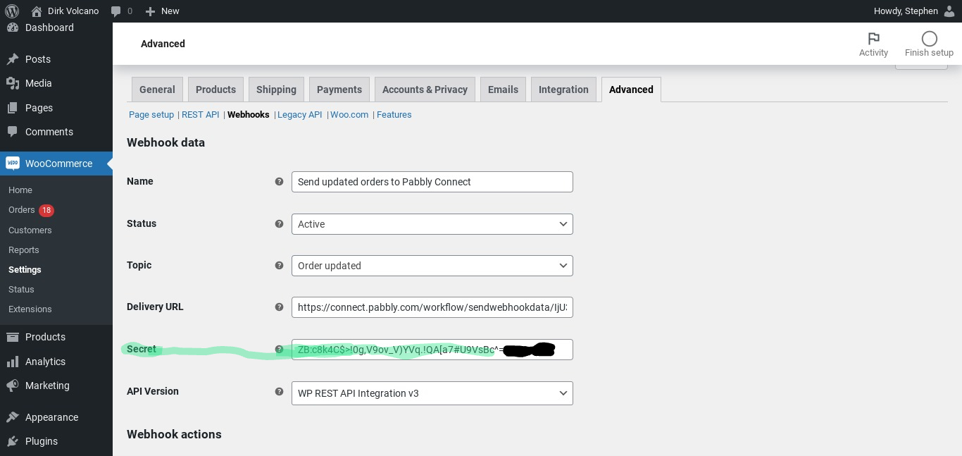Open WooCommerce Settings submenu item
This screenshot has width=962, height=456.
click(25, 270)
